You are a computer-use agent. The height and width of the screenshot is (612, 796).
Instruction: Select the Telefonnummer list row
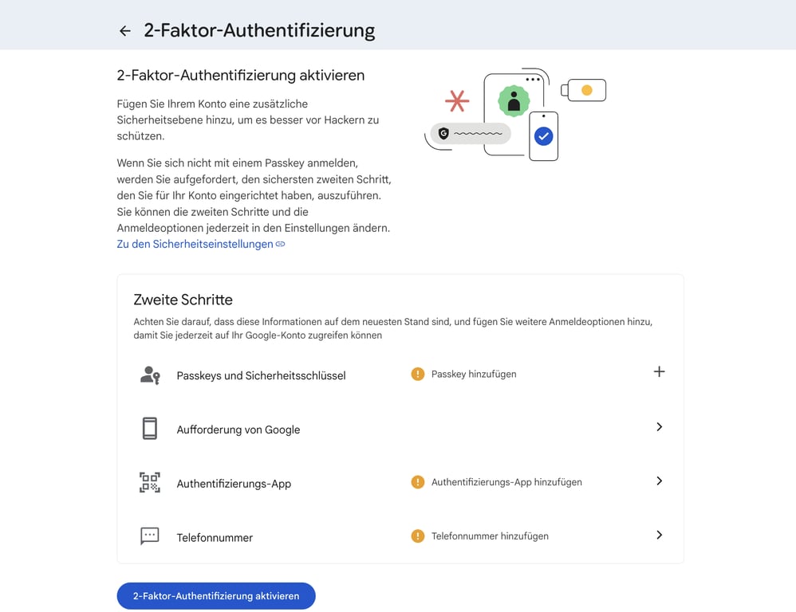tap(214, 535)
